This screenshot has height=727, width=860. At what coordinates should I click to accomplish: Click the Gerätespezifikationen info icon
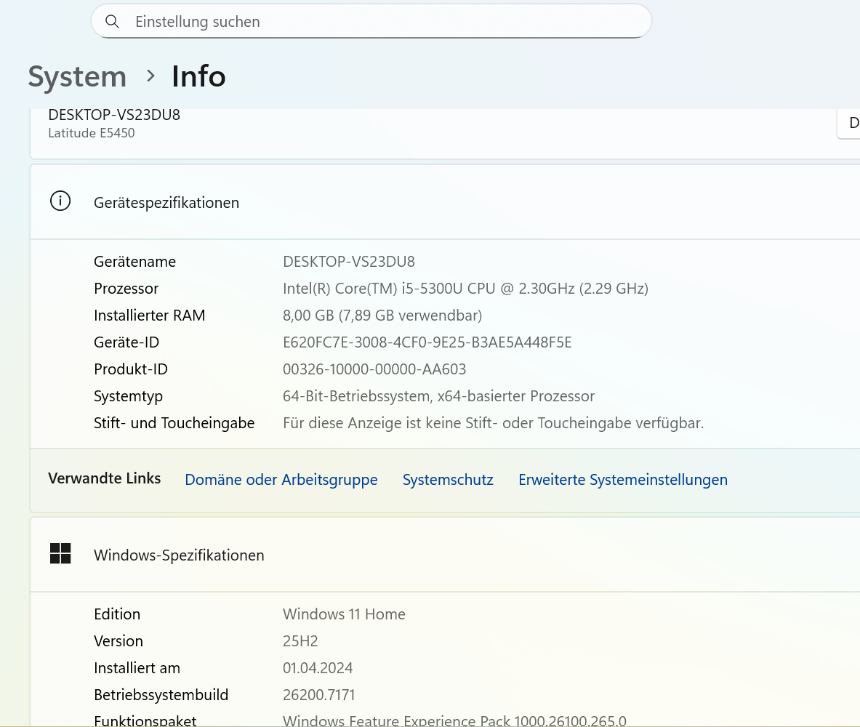click(60, 201)
